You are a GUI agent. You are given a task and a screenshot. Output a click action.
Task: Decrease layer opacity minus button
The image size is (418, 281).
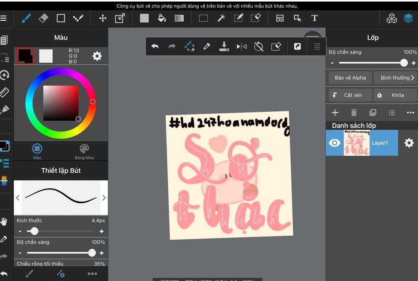(x=332, y=63)
